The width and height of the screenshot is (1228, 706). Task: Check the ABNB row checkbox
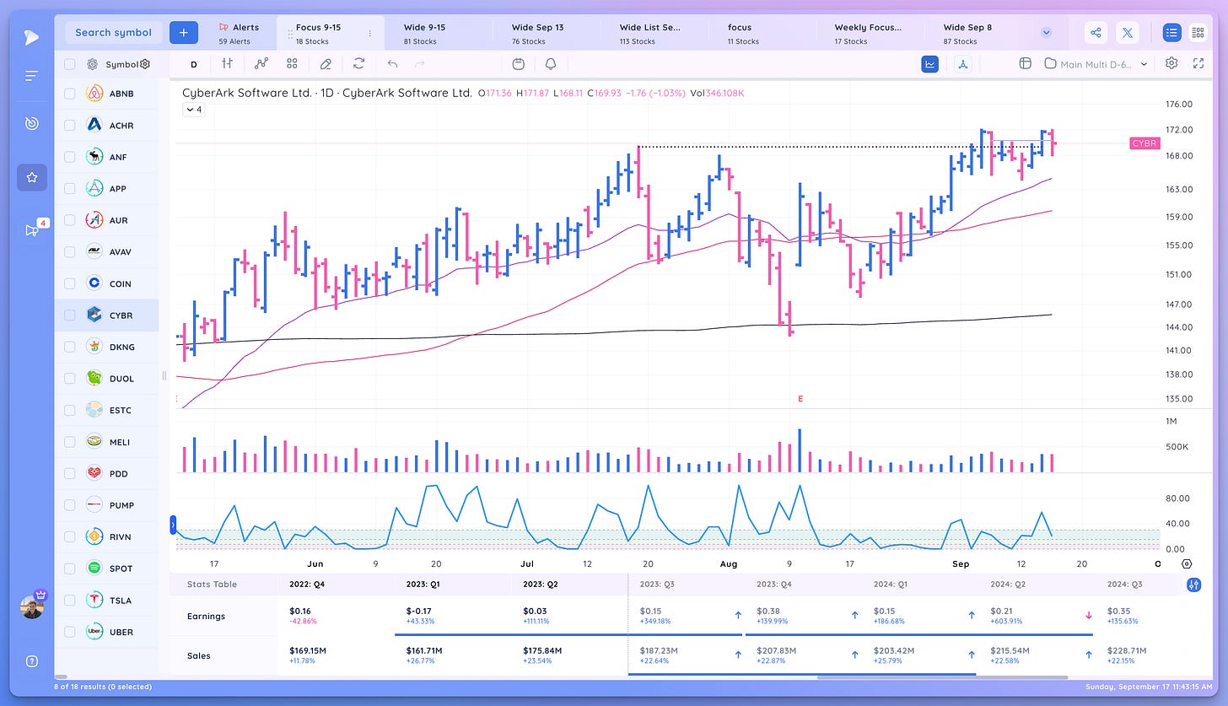(x=69, y=94)
